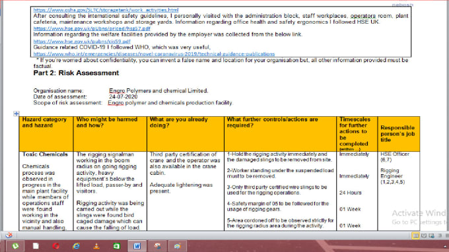449x252 pixels.
Task: Open the last pinned app on the taskbar
Action: tap(177, 246)
